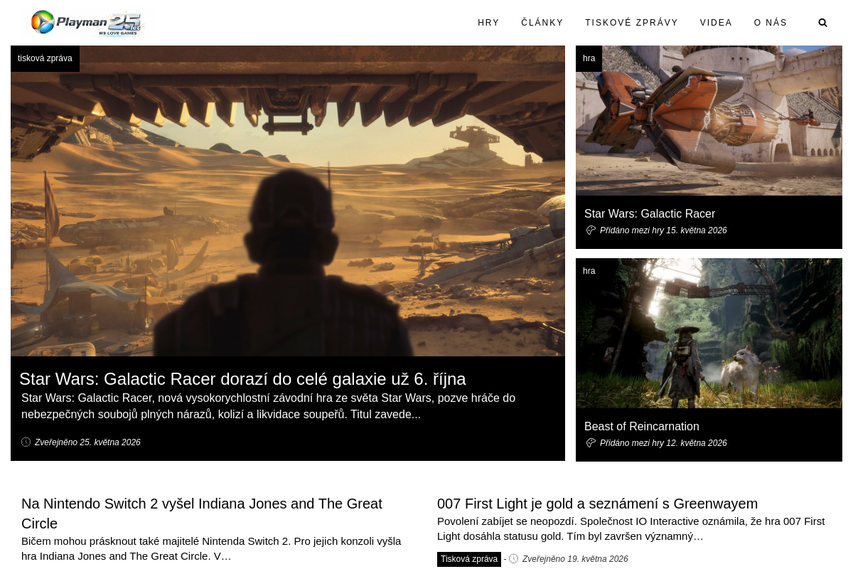Open the orange podracer thumbnail
This screenshot has width=853, height=569.
[x=709, y=120]
